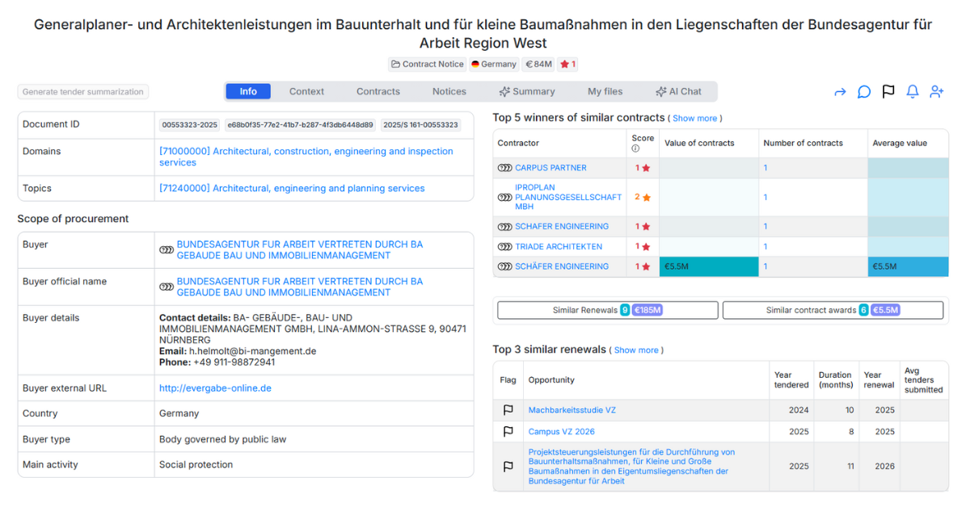
Task: Click the Document ID 00553323-2025 tag
Action: click(x=189, y=125)
